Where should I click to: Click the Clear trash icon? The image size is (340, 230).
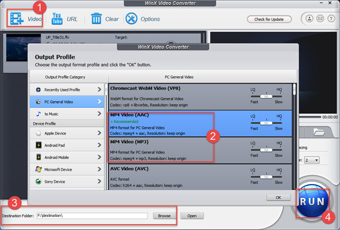(96, 18)
